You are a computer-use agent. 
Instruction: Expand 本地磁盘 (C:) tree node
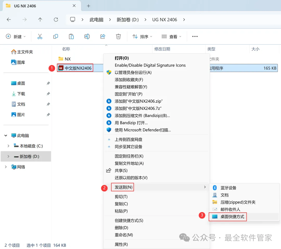(x=8, y=146)
